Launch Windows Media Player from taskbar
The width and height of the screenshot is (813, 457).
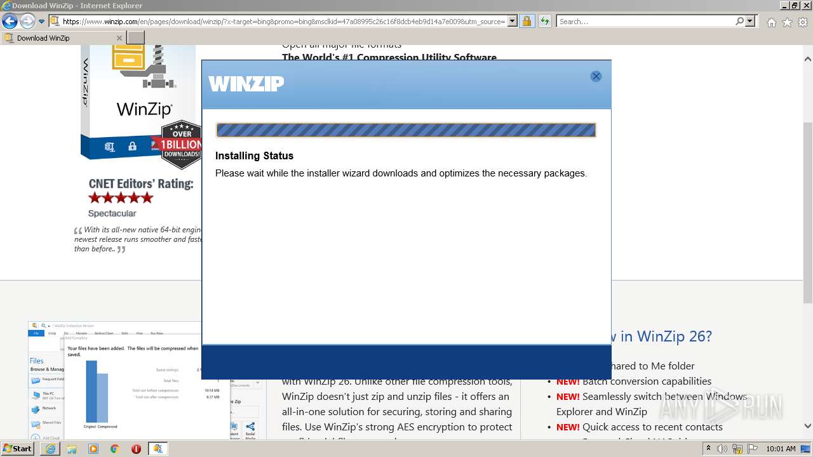pos(93,449)
